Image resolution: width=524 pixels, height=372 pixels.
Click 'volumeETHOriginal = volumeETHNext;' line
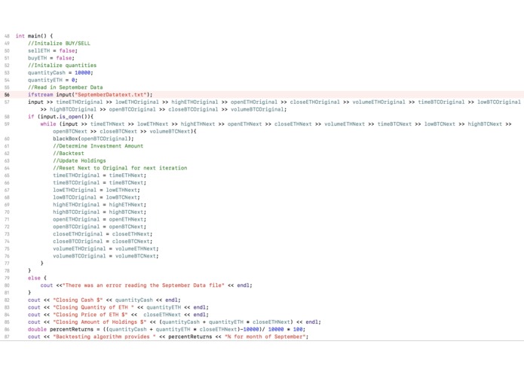(106, 249)
